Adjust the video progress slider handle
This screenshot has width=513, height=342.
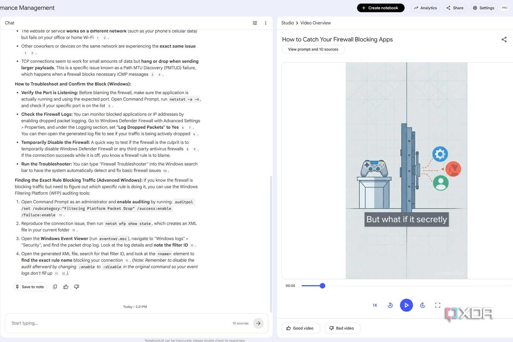(322, 286)
